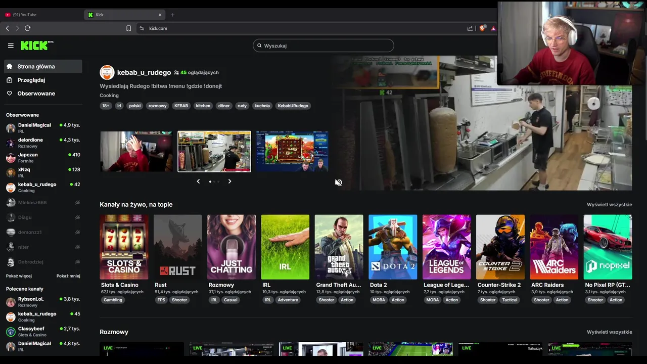The image size is (647, 364).
Task: Select the first featured stream thumbnail
Action: tap(136, 152)
